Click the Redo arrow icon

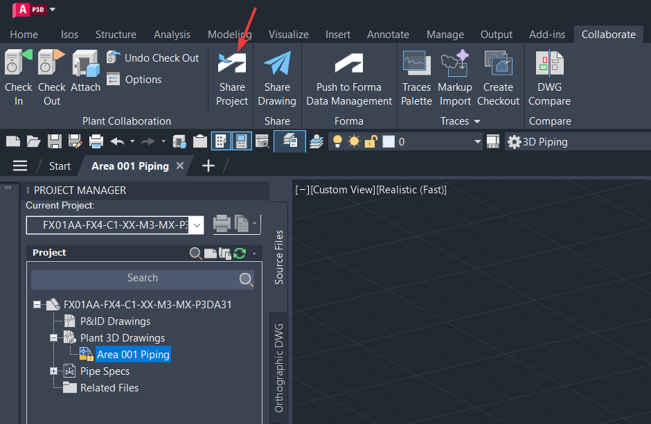148,141
